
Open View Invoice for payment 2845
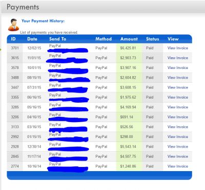(x=178, y=156)
